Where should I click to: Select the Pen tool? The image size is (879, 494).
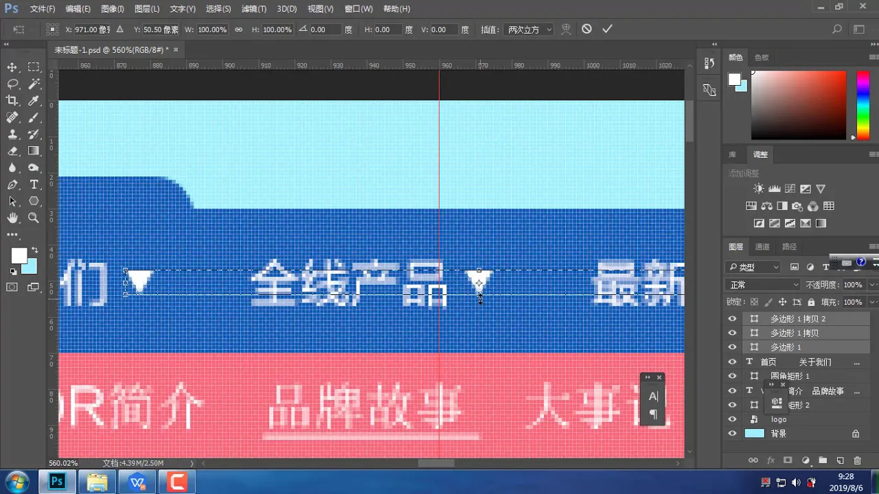(x=12, y=185)
